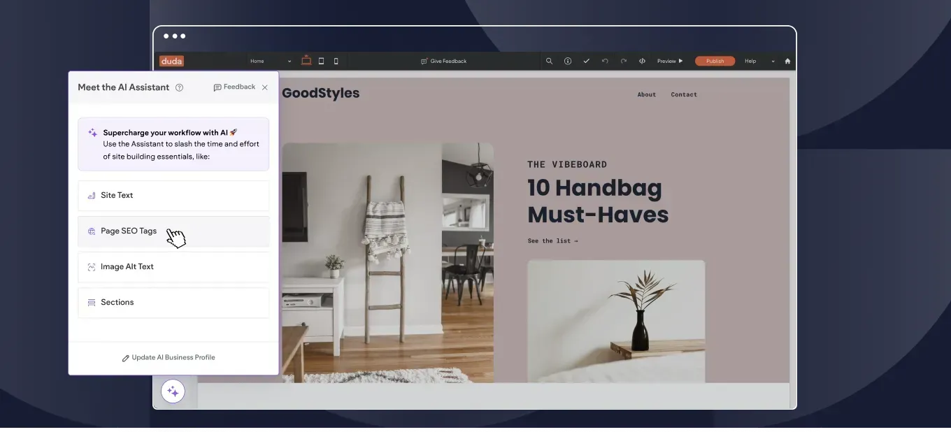Click the checkmark icon in the toolbar
Screen dimensions: 951x432
[x=586, y=61]
